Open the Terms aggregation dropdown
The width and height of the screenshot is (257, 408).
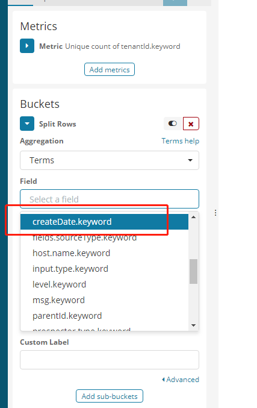[110, 160]
